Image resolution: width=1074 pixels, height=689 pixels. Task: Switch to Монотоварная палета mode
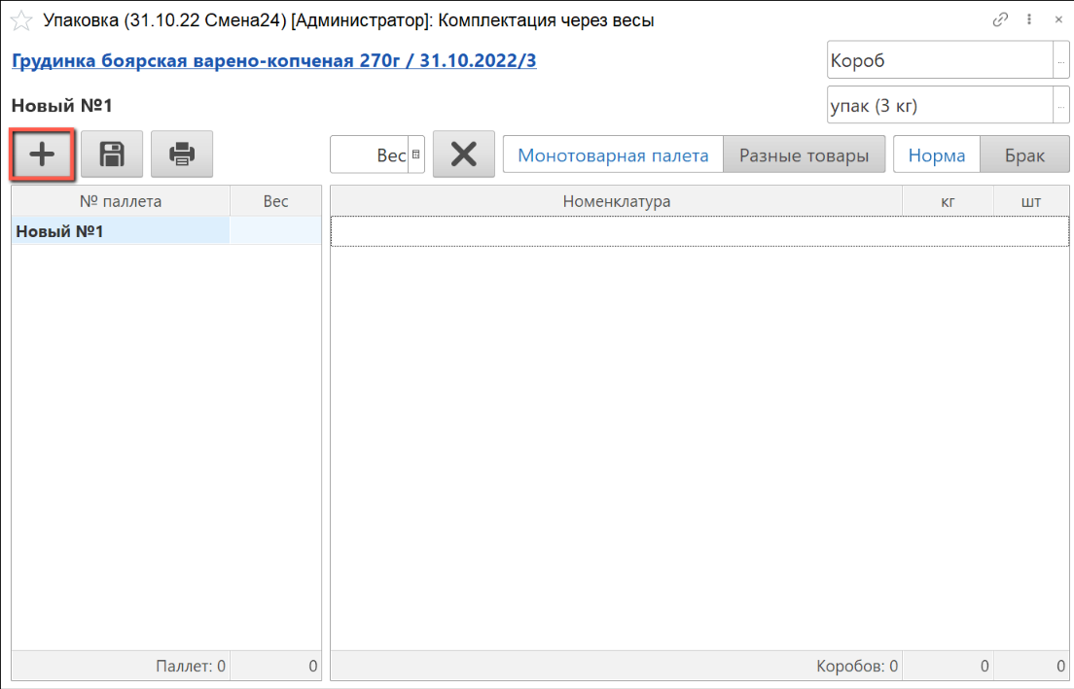[x=613, y=155]
